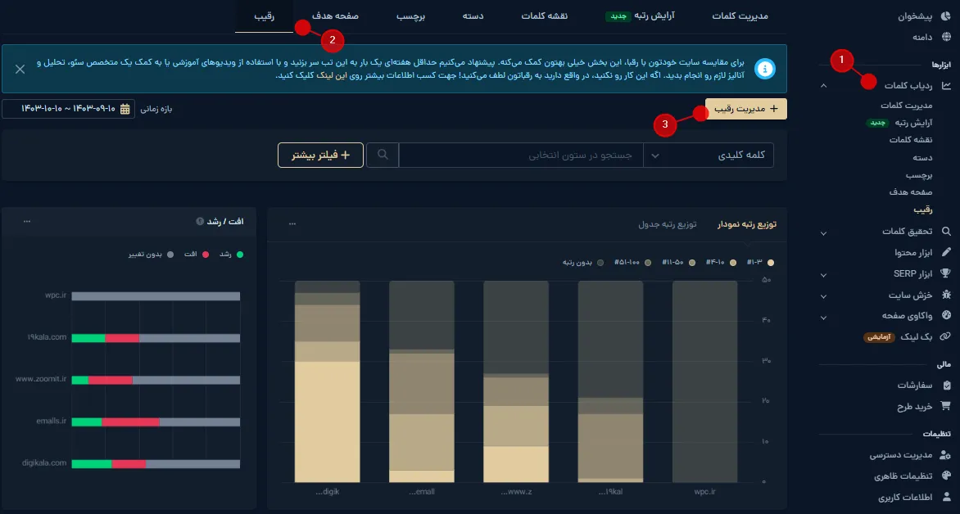Toggle the #11-50 legend series
The height and width of the screenshot is (514, 960).
coord(679,263)
